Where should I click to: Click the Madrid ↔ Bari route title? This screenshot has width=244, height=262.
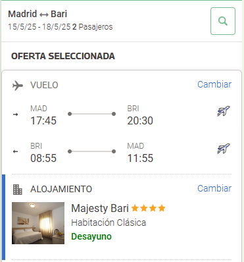pyautogui.click(x=37, y=14)
